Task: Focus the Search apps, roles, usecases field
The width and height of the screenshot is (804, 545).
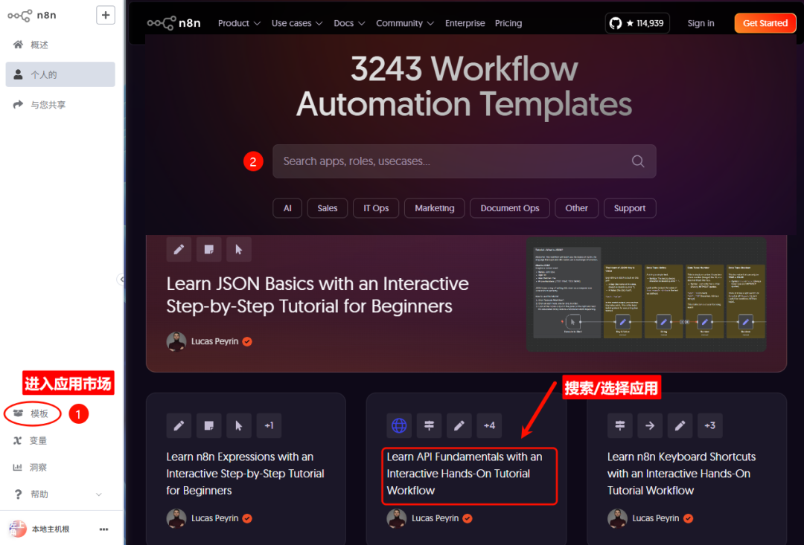Action: tap(464, 161)
